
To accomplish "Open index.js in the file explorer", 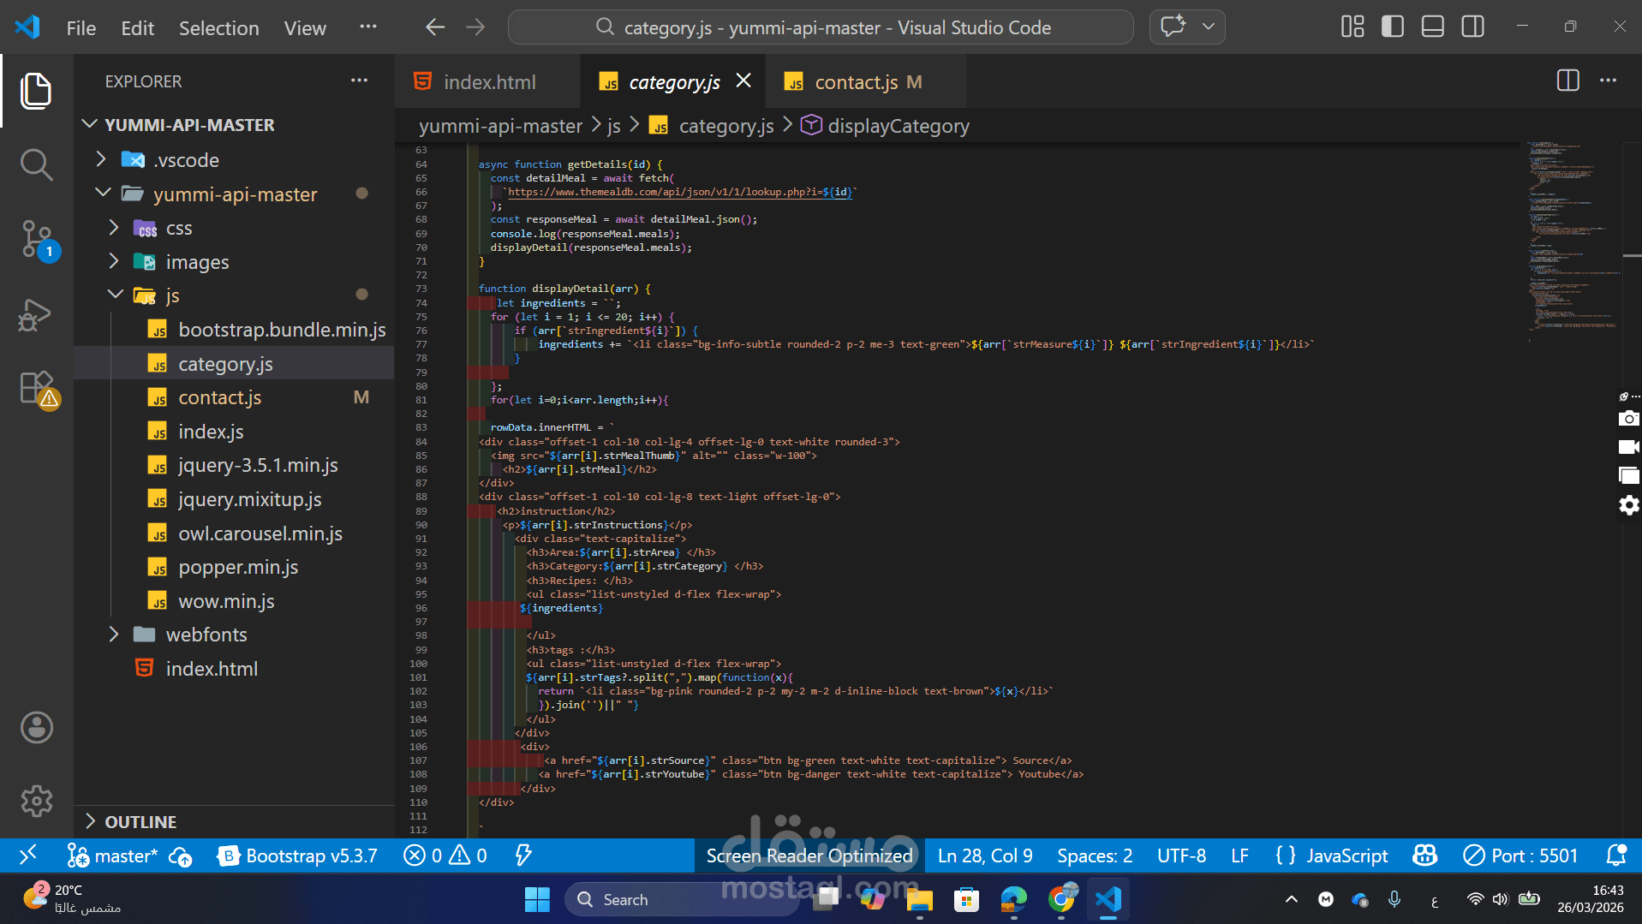I will 211,432.
